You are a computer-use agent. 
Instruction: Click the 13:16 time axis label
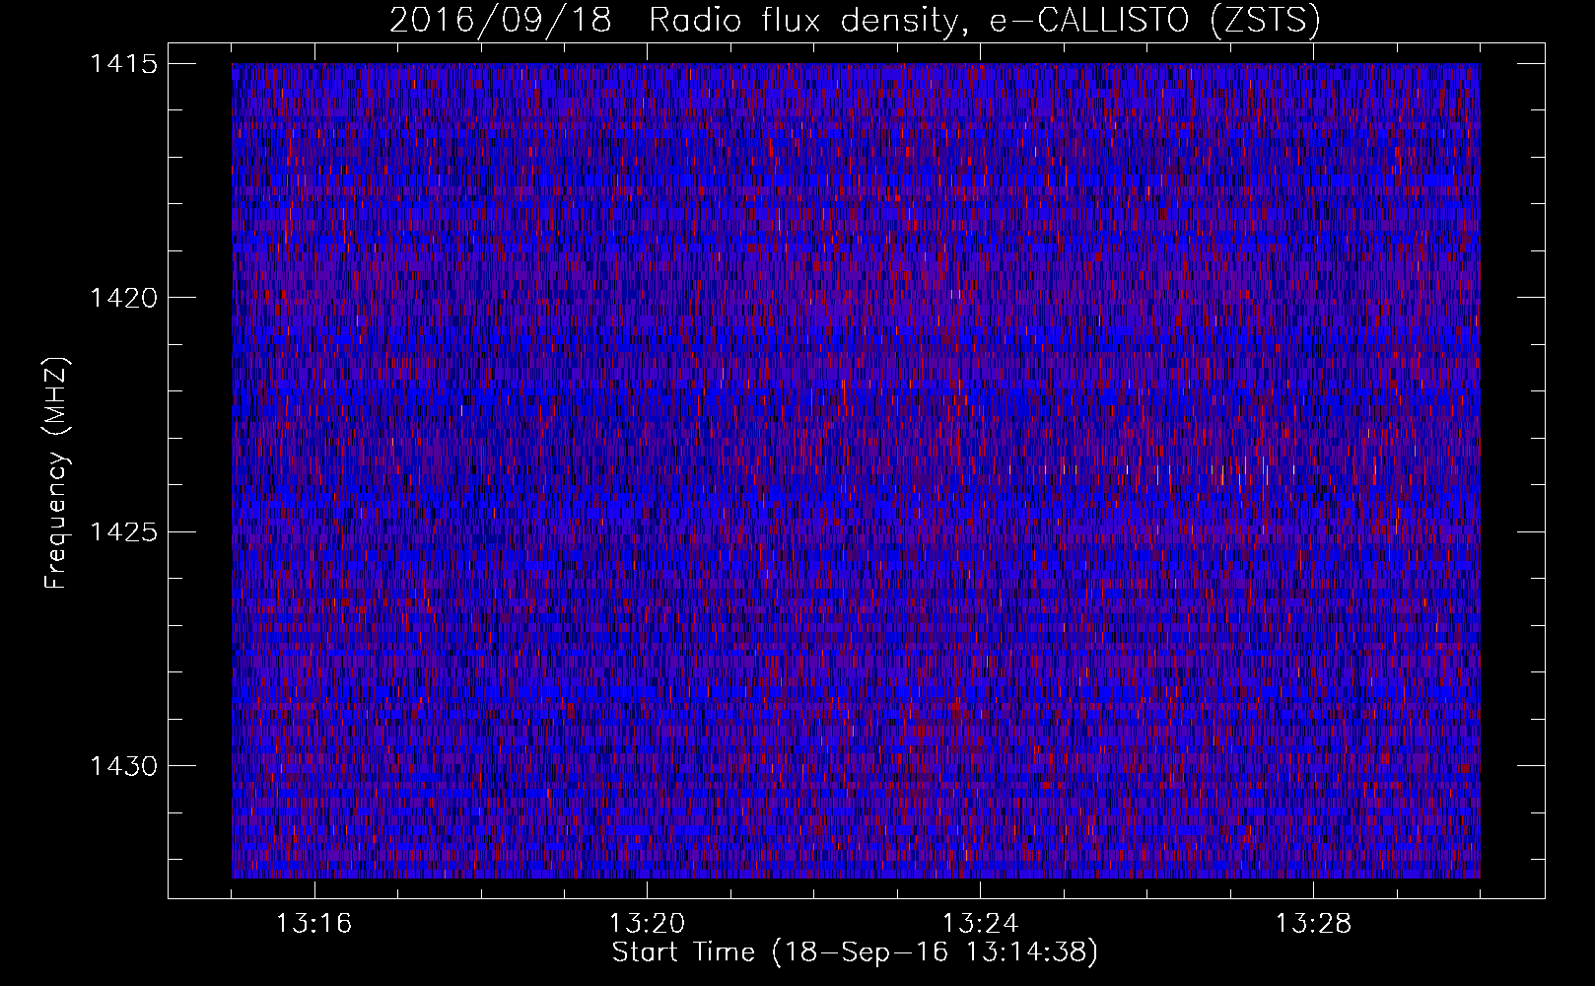314,924
